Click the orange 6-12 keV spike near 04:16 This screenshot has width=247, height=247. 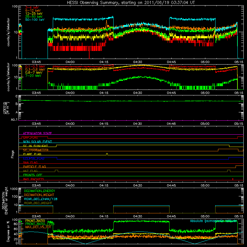point(107,23)
